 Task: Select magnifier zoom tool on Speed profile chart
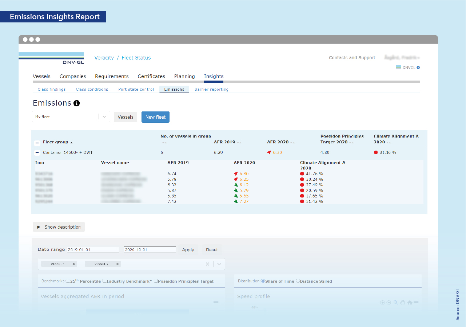[395, 302]
